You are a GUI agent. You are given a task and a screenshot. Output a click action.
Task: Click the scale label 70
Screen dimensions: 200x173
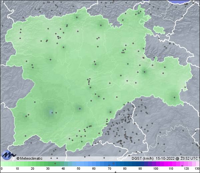(x=109, y=169)
